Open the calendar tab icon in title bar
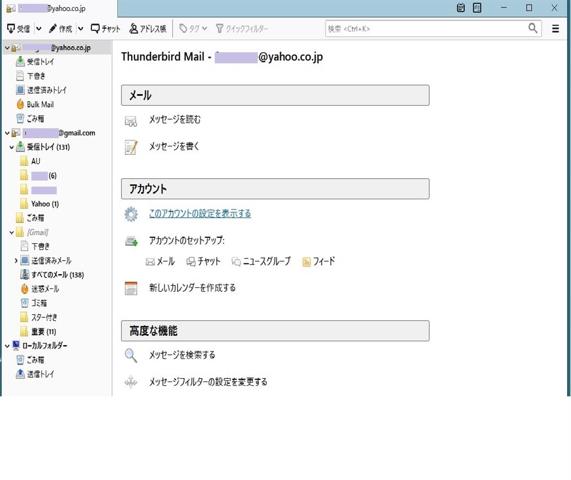This screenshot has height=480, width=571. (x=461, y=8)
